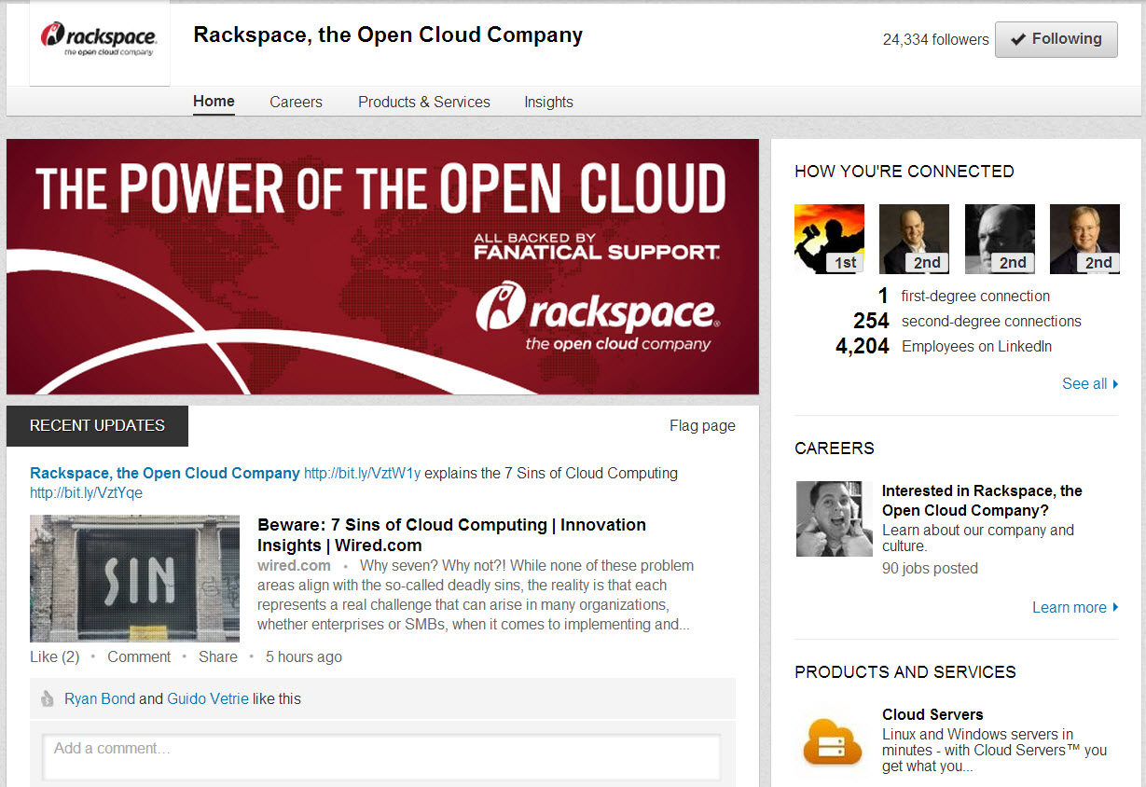
Task: Click the 5 hours ago timestamp
Action: 304,656
